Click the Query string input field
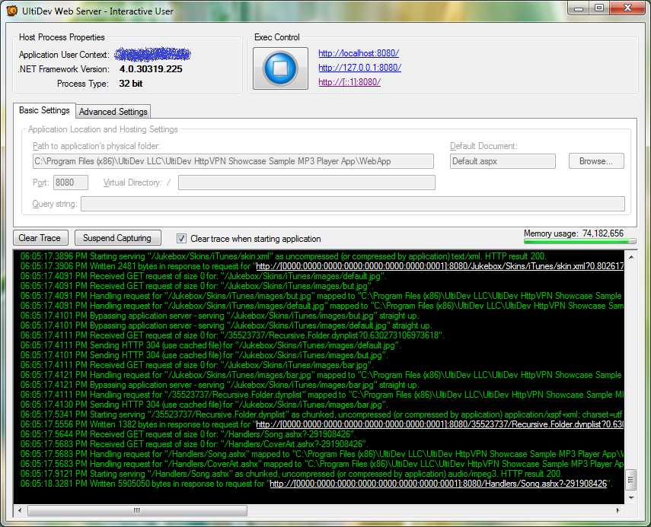The height and width of the screenshot is (527, 651). (353, 204)
